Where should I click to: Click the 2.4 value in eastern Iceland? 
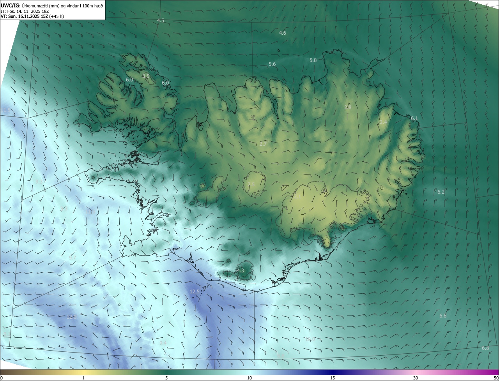pos(383,122)
